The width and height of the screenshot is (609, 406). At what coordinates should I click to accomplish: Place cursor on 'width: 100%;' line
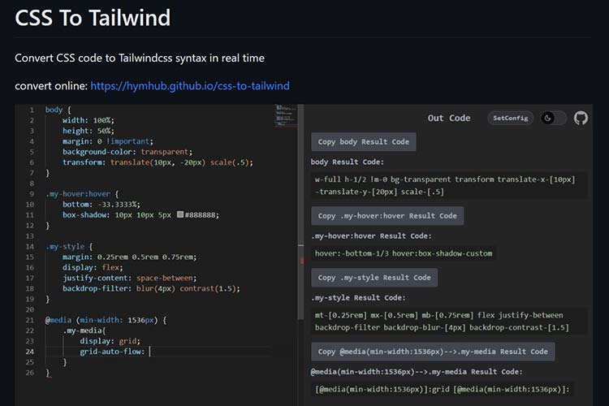click(89, 120)
